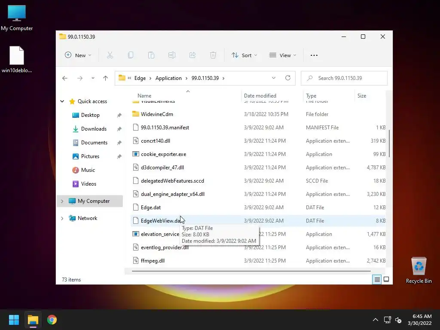Image resolution: width=440 pixels, height=330 pixels.
Task: Click the pin beside Desktop in Quick access
Action: coord(119,115)
